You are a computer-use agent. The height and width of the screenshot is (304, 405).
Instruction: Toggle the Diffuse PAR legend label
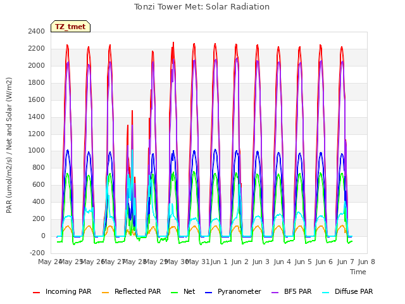click(354, 291)
